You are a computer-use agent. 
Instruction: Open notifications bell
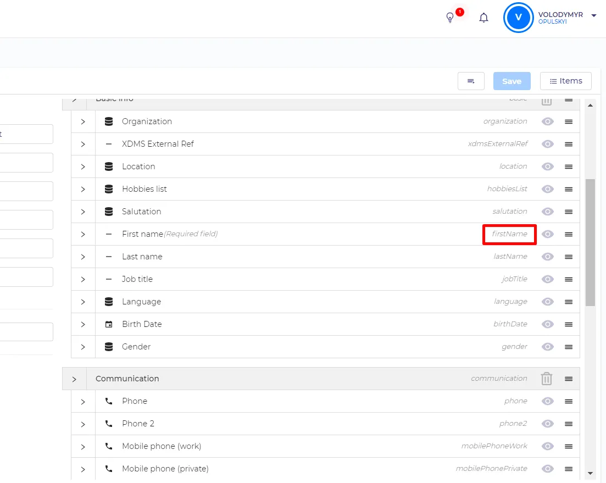483,18
